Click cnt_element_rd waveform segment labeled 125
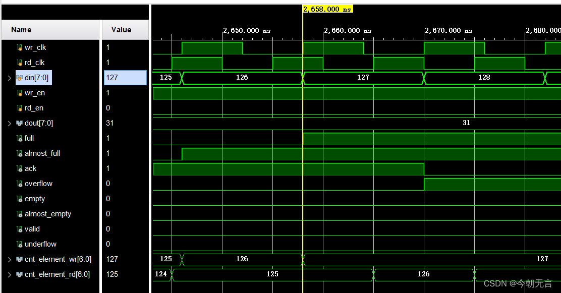This screenshot has width=561, height=293. coord(272,274)
